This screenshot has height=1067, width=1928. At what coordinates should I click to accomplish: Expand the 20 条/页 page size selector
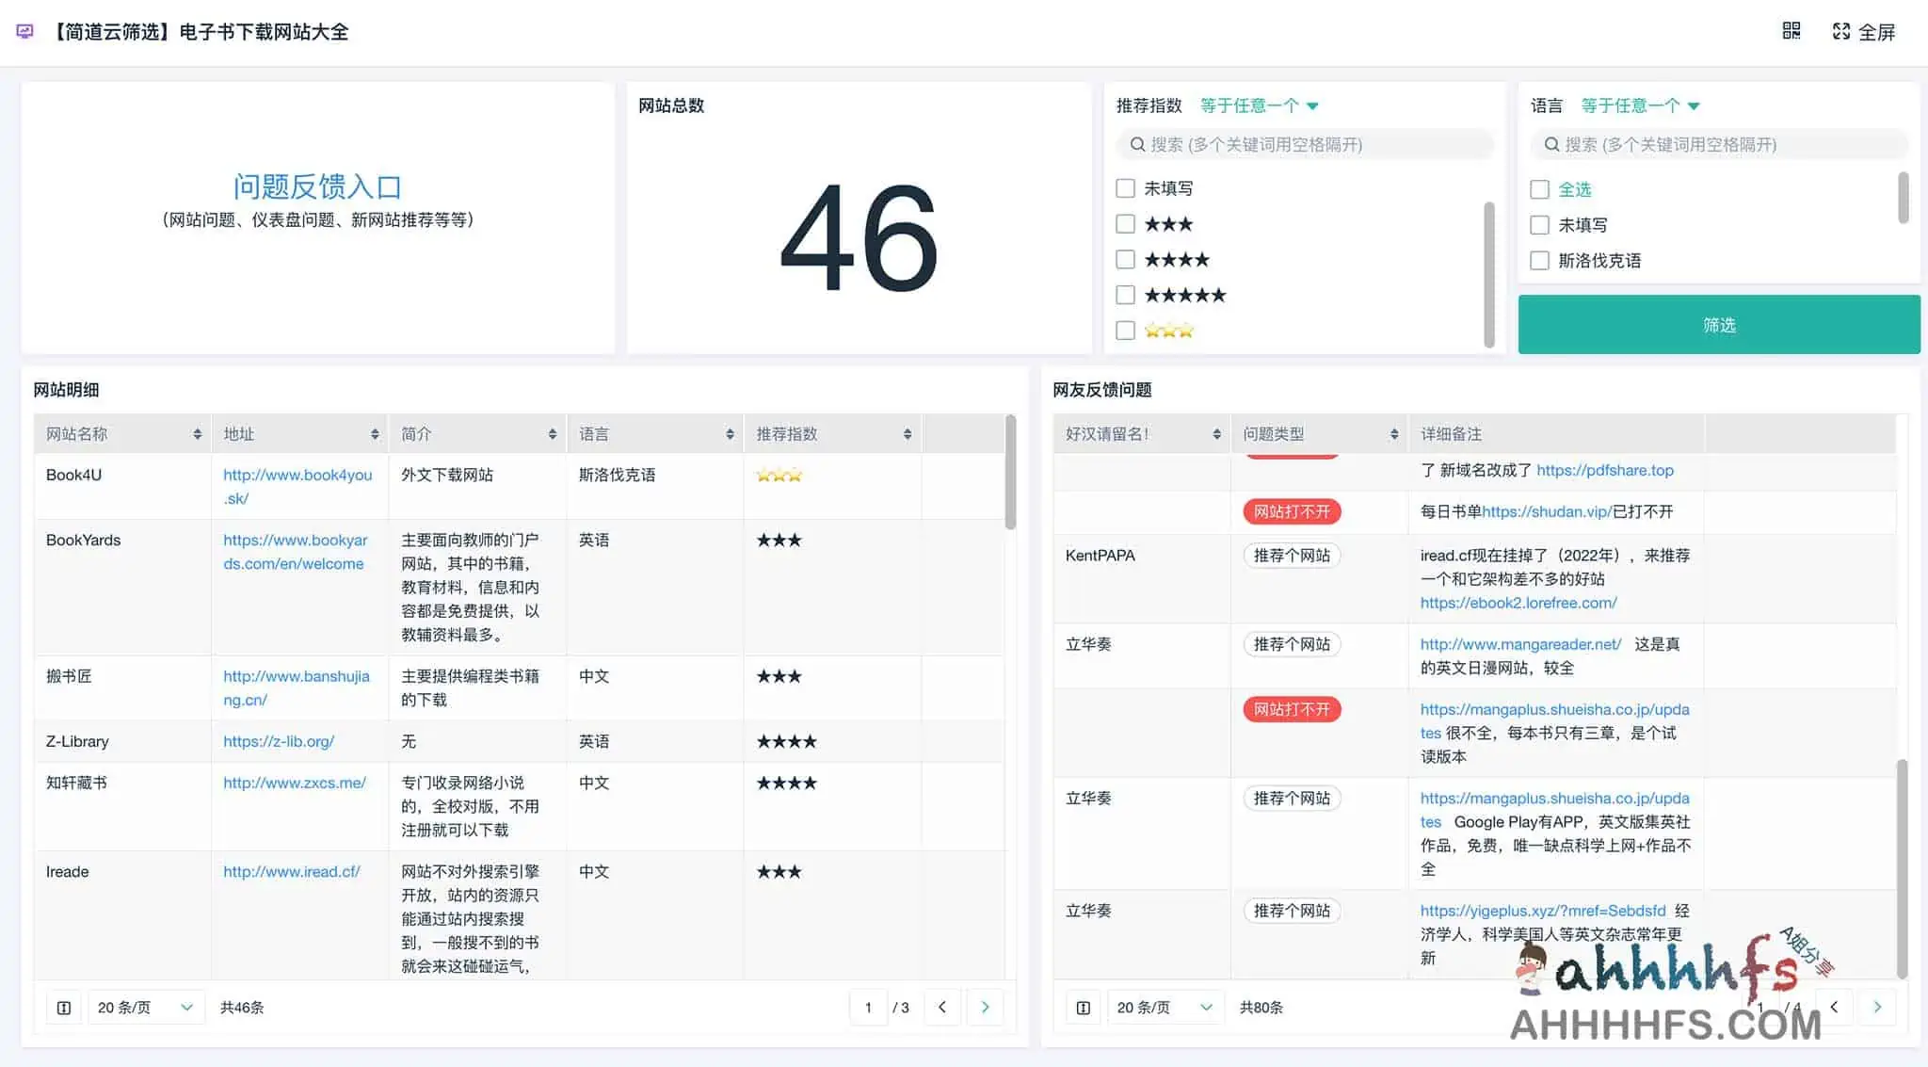[x=146, y=1007]
